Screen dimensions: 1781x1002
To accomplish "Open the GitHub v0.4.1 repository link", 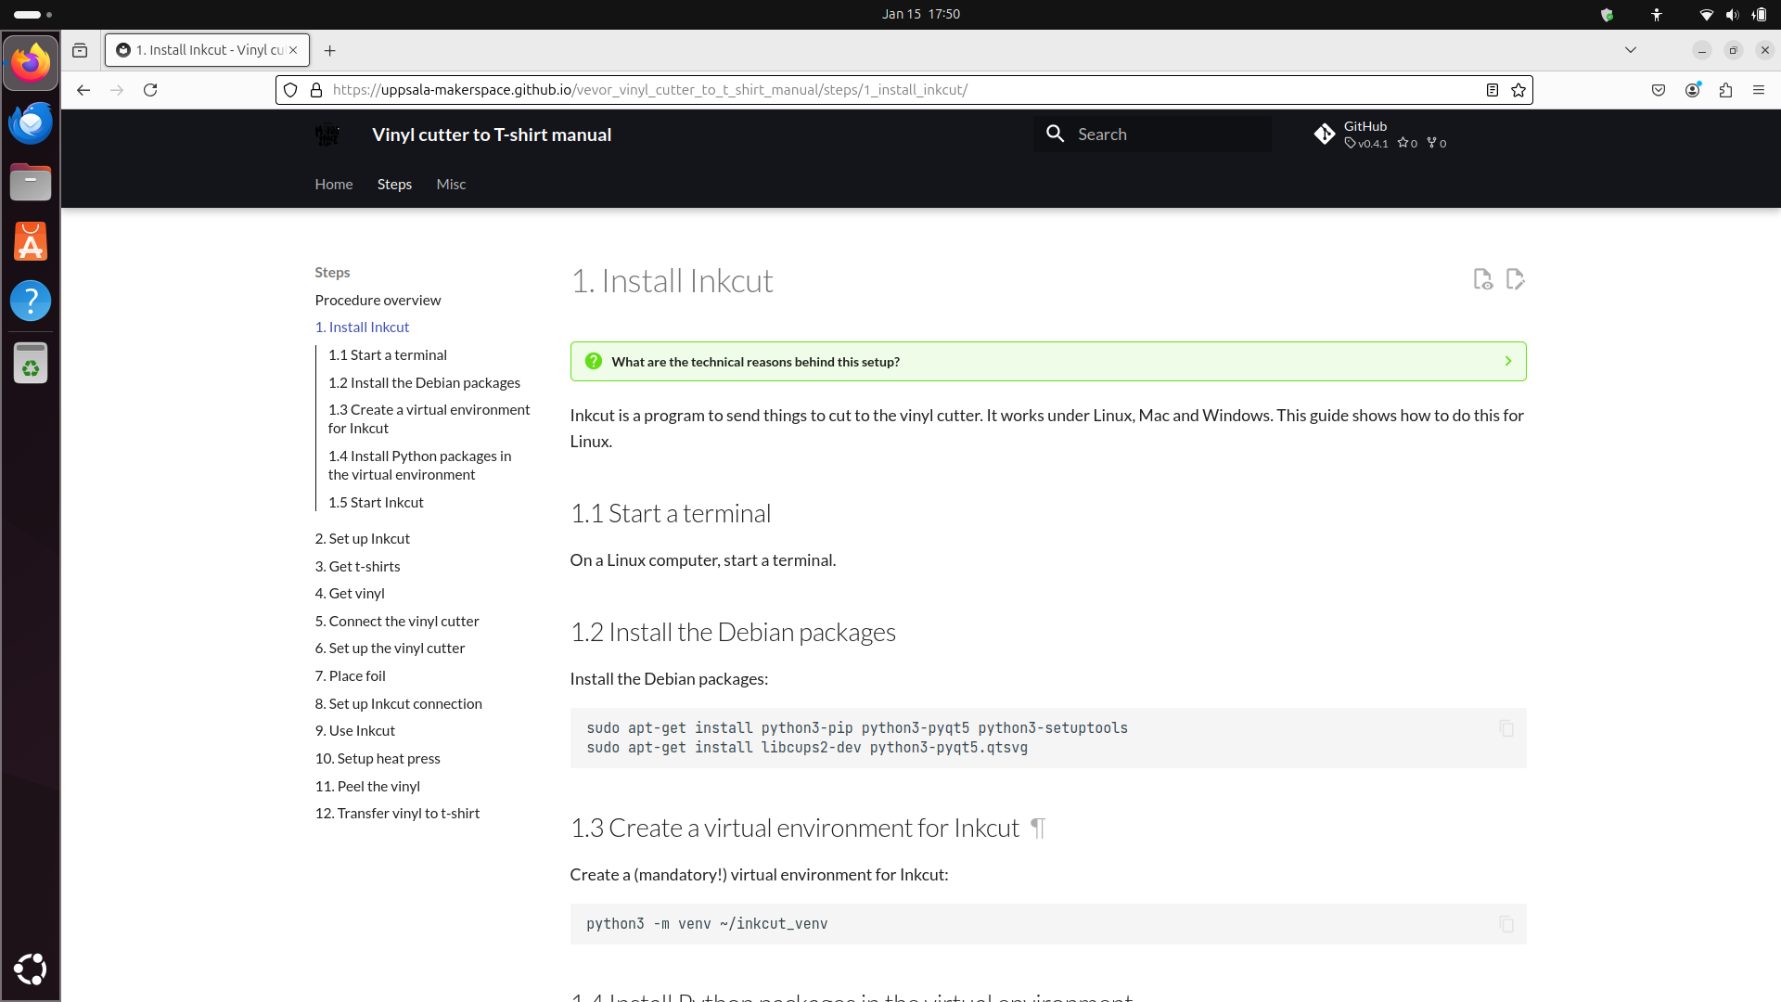I will [x=1380, y=135].
